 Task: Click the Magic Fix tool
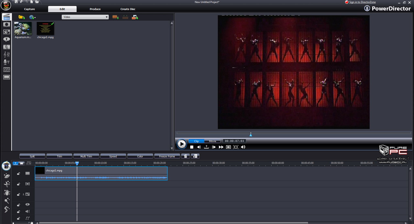tap(6, 176)
